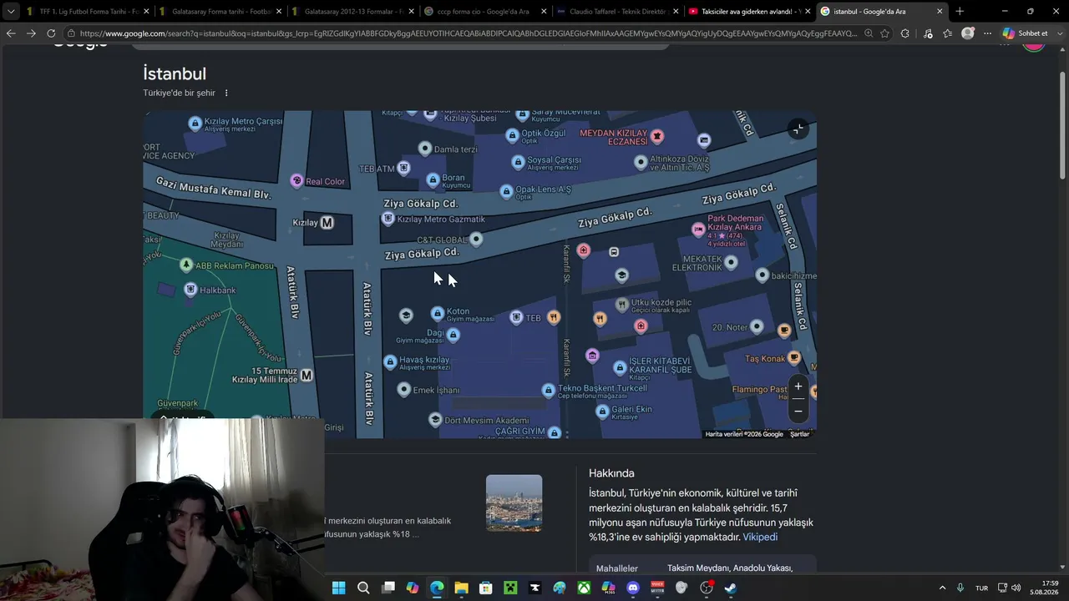The image size is (1069, 601).
Task: Add this page to favorites
Action: click(885, 33)
